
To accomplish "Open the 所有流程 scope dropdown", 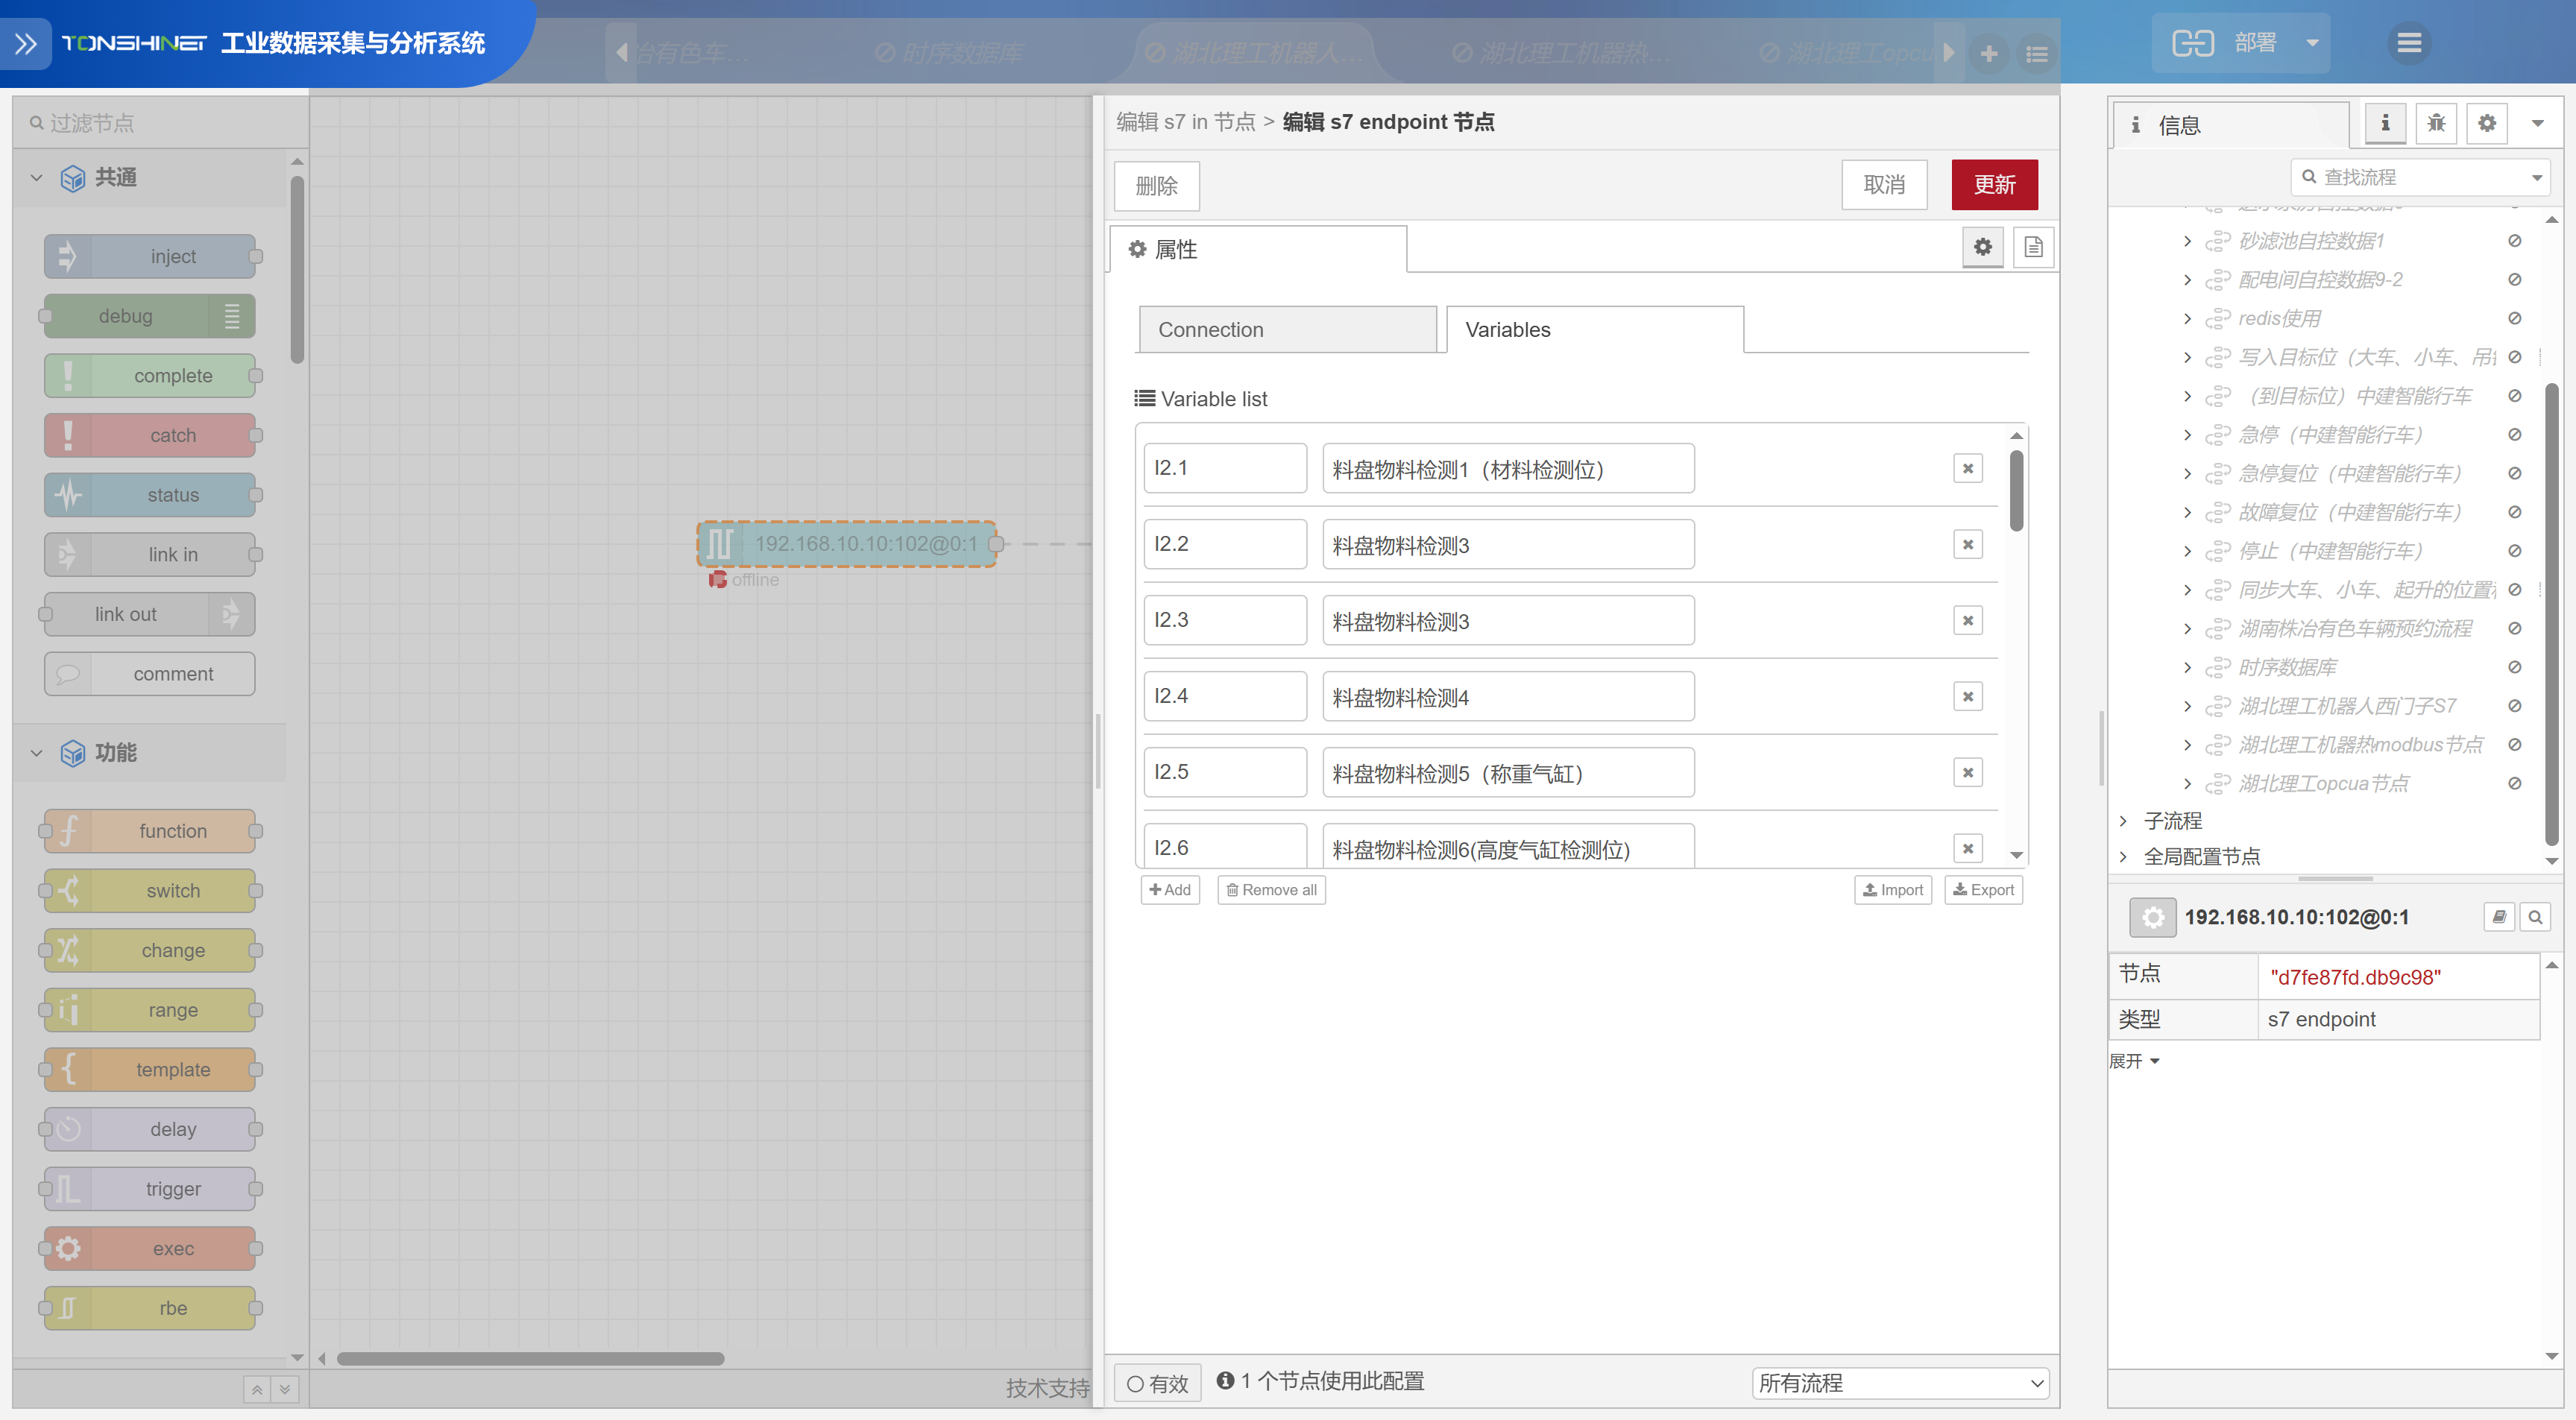I will [1900, 1383].
